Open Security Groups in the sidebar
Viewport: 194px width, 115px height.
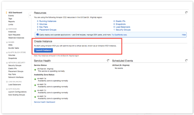coord(15,65)
